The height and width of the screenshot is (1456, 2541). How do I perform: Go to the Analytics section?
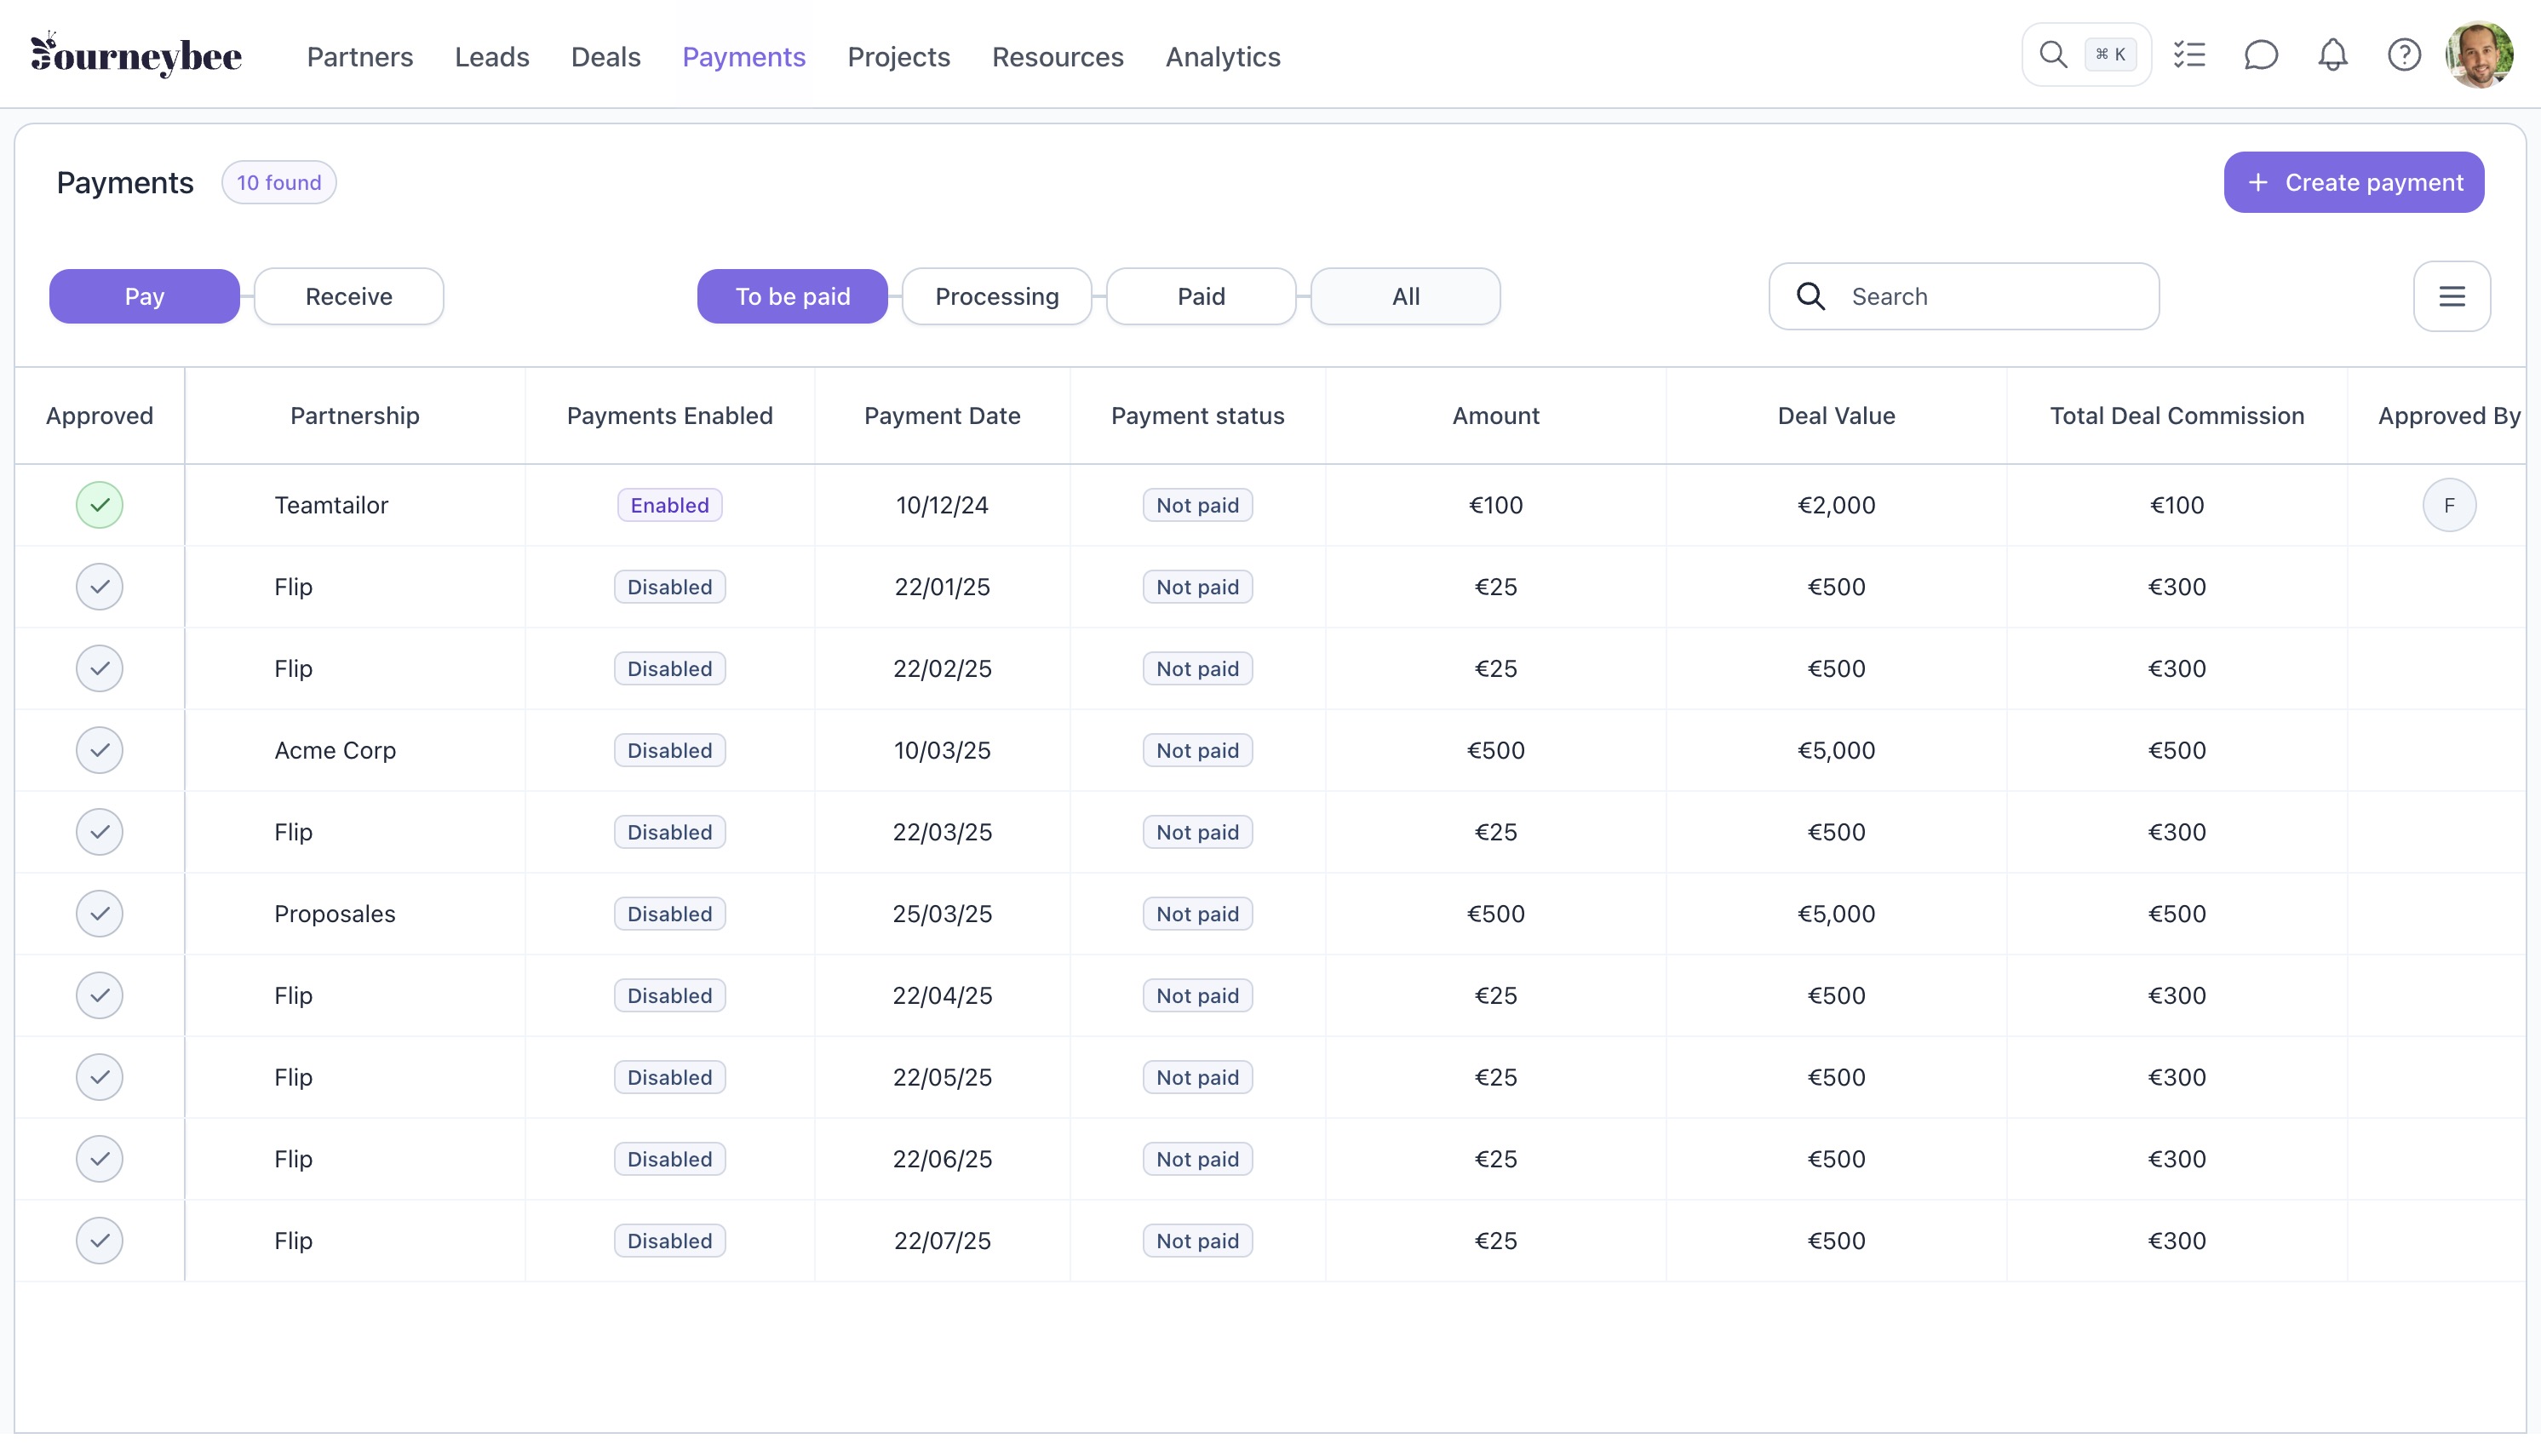point(1223,57)
